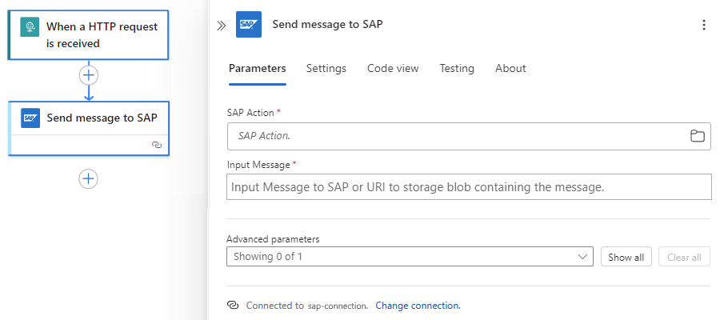The image size is (720, 320).
Task: Collapse the panel with double chevron icon
Action: tap(222, 25)
